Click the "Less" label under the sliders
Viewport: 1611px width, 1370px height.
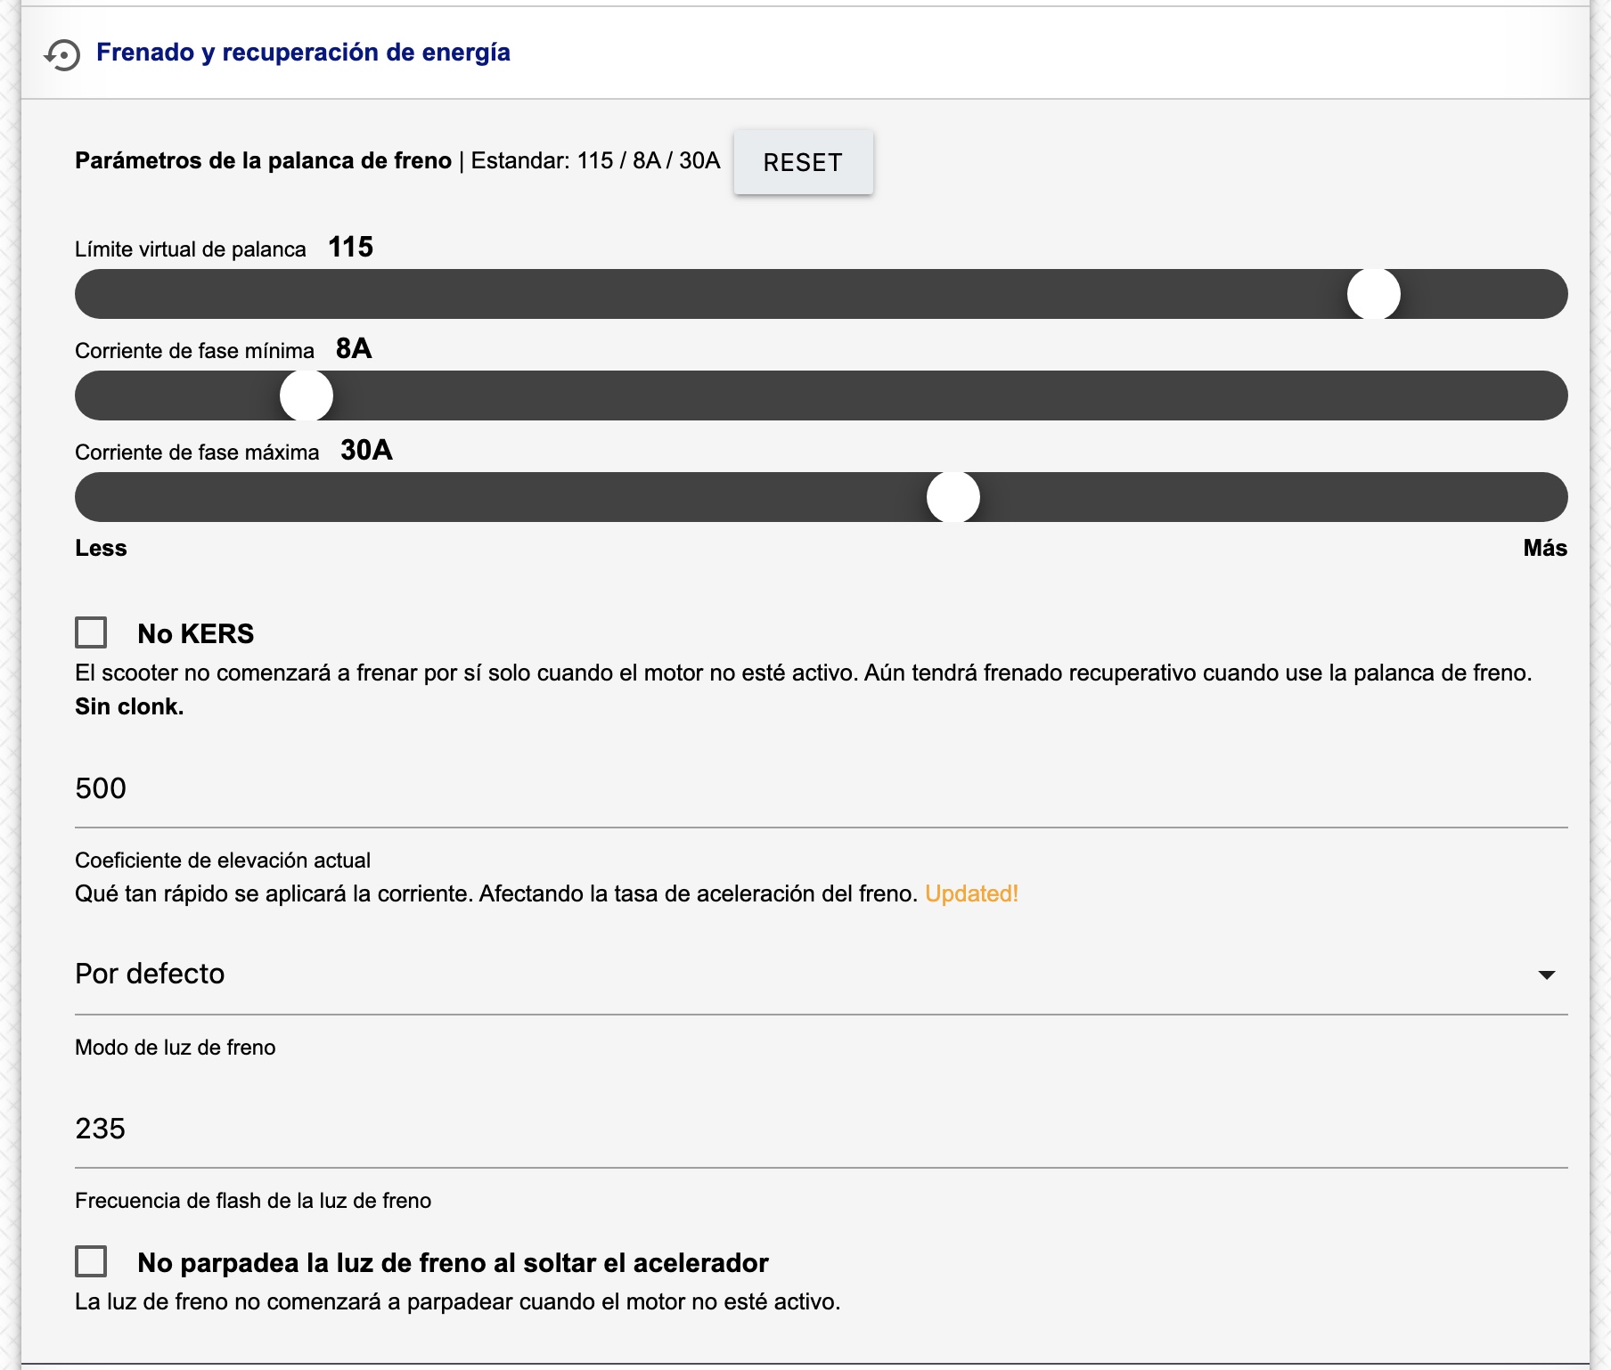click(x=101, y=548)
